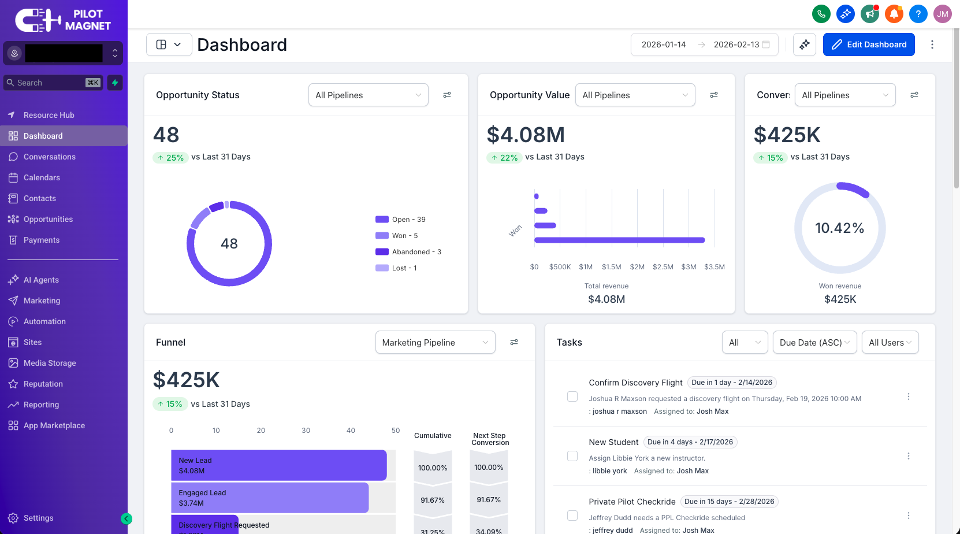The width and height of the screenshot is (960, 534).
Task: Expand the Marketing Pipeline dropdown
Action: (x=435, y=343)
